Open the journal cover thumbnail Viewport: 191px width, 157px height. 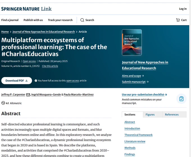132,42
